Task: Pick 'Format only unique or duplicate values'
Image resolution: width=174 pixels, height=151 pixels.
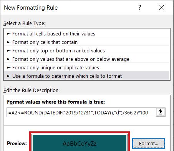Action: pyautogui.click(x=87, y=68)
